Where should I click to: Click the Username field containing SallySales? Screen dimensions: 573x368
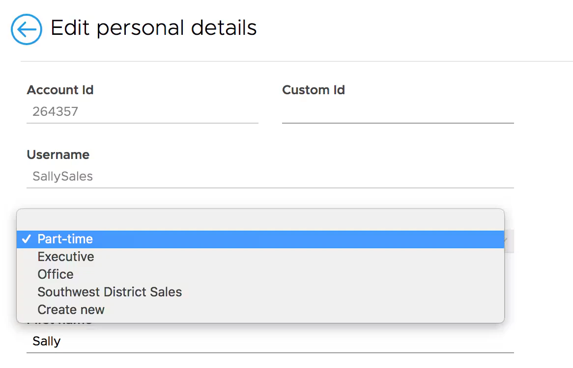click(x=270, y=177)
